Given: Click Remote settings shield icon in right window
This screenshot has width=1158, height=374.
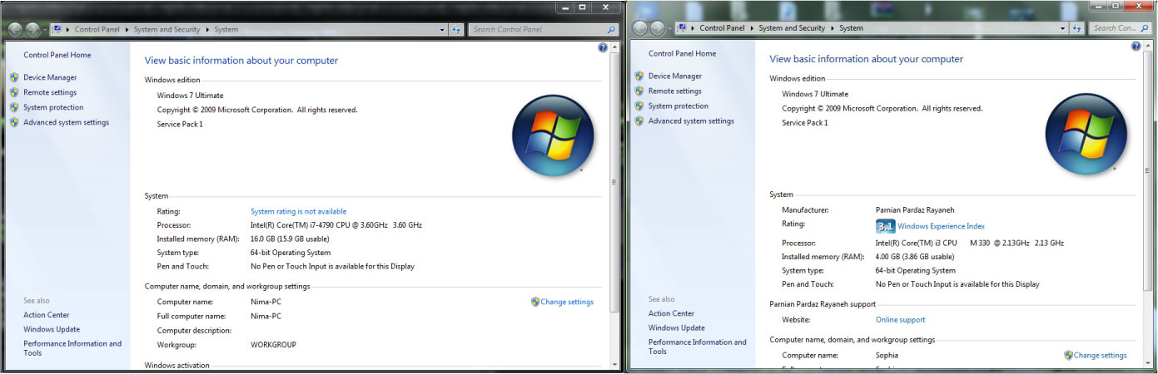Looking at the screenshot, I should 639,91.
